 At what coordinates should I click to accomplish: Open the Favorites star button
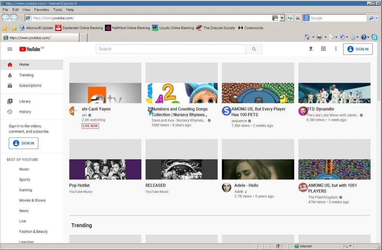pyautogui.click(x=5, y=28)
